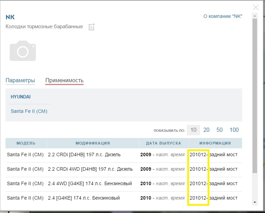Select the 2.2 CRDi 4WD 197 л.с. row
Viewport: 265px width, 213px height.
pyautogui.click(x=90, y=169)
